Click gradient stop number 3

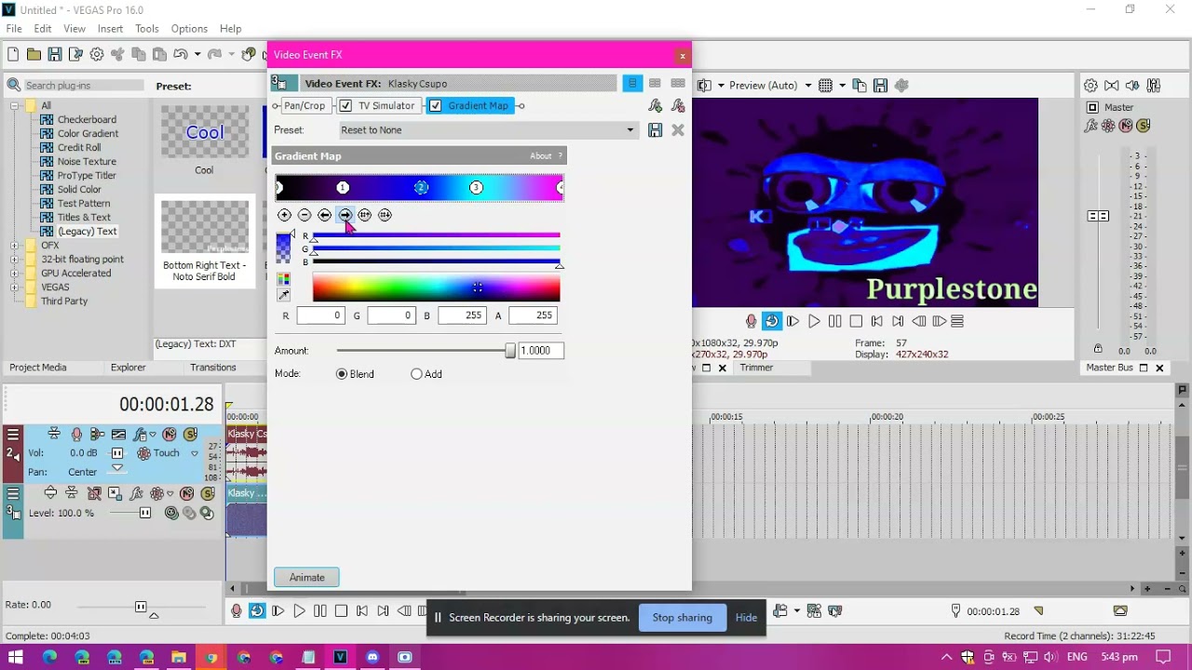pos(476,188)
